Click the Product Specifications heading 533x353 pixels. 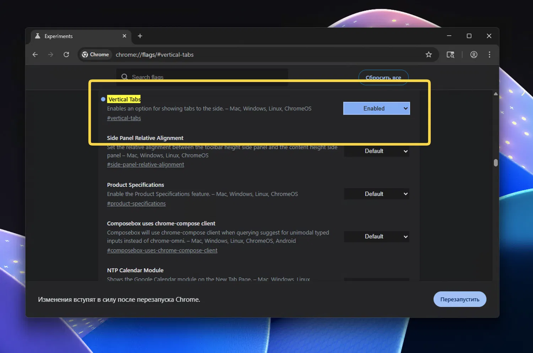136,185
